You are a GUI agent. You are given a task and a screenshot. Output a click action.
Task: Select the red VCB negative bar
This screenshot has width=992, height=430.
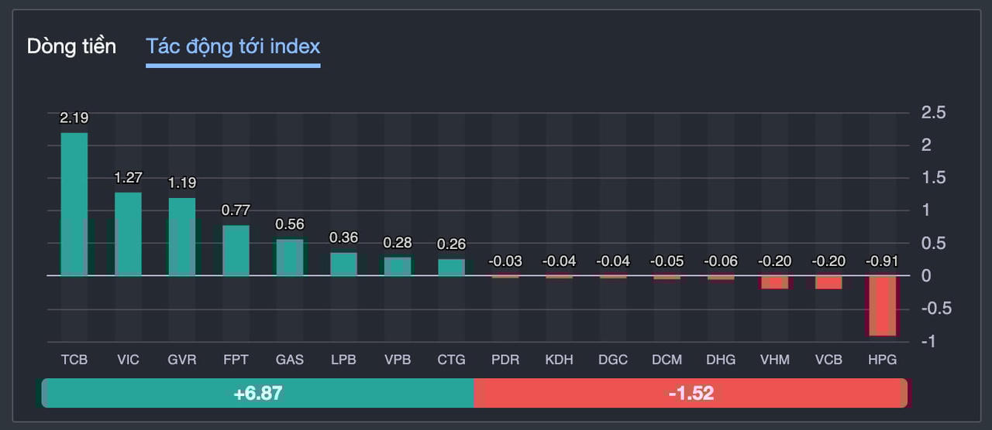click(828, 282)
